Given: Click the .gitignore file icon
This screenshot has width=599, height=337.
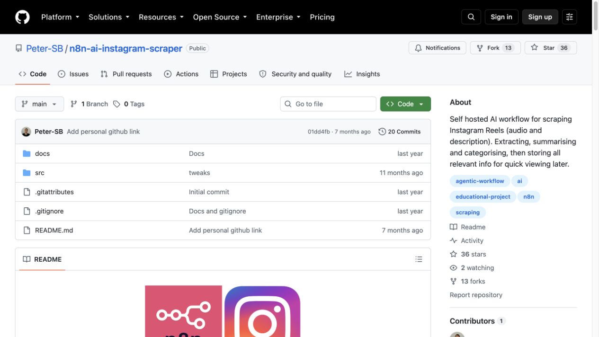Looking at the screenshot, I should pyautogui.click(x=27, y=211).
